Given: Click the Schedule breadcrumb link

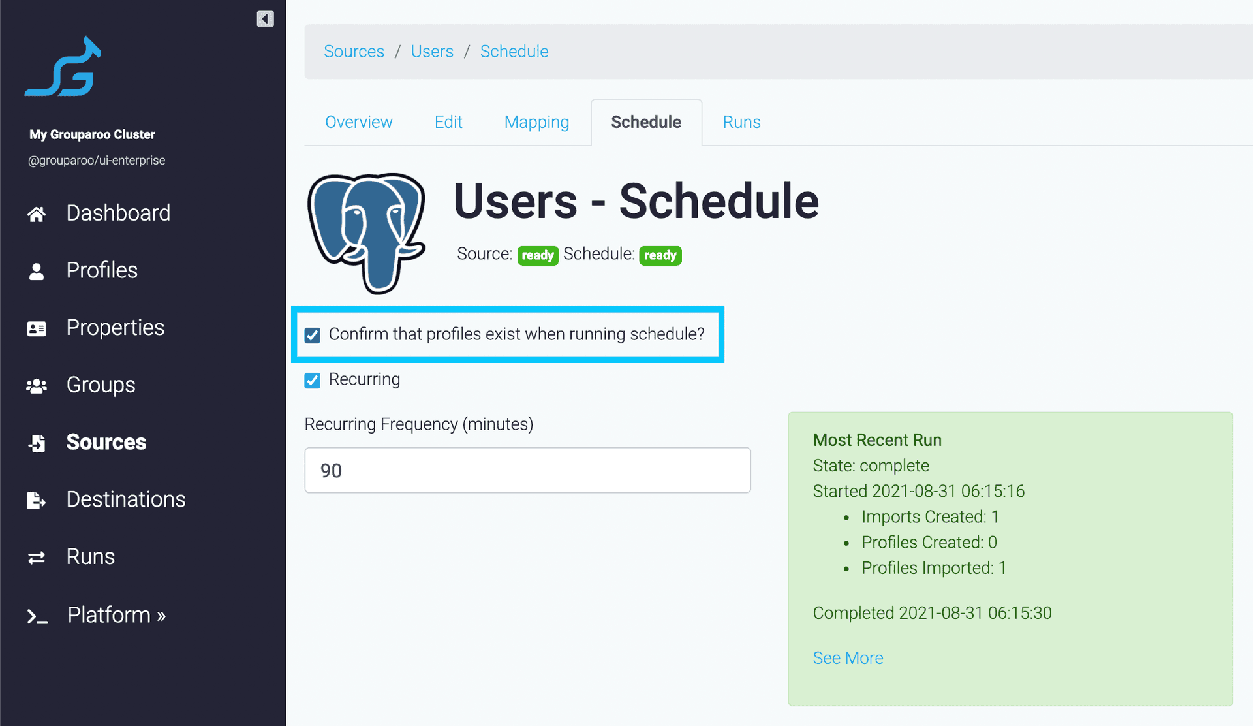Looking at the screenshot, I should 514,52.
